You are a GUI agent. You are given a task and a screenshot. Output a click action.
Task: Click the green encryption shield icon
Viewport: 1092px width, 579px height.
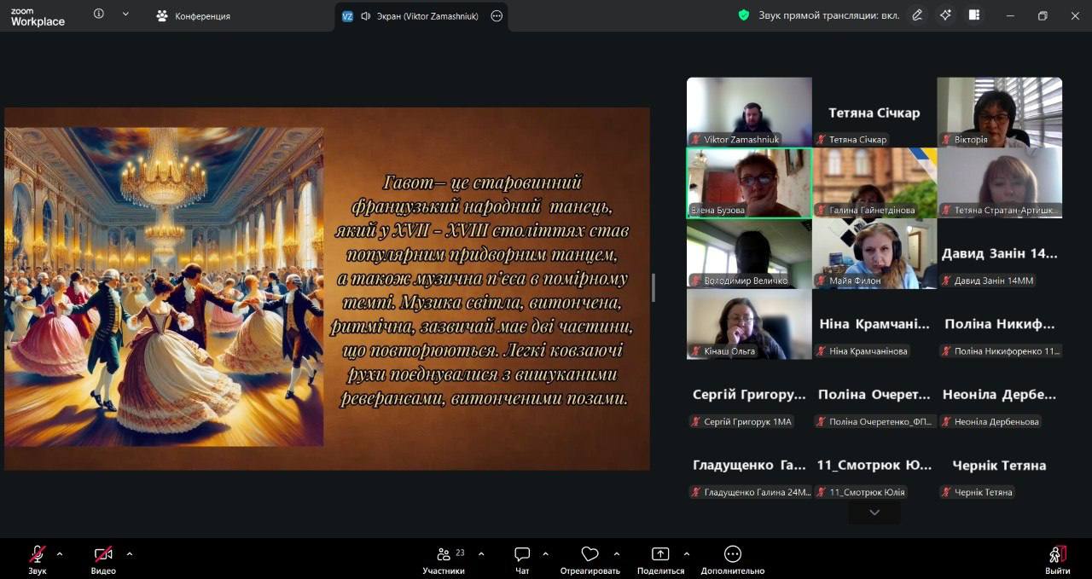744,15
